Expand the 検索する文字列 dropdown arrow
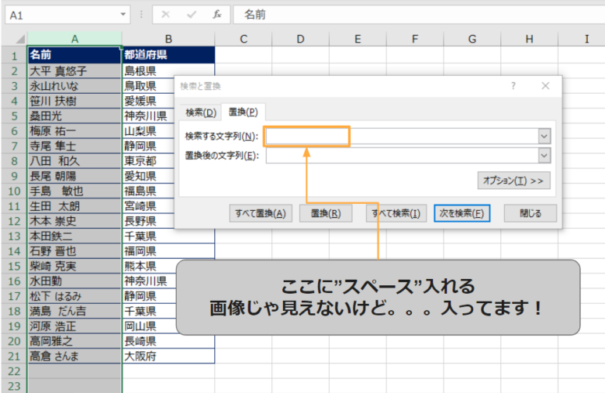This screenshot has height=393, width=605. point(544,136)
